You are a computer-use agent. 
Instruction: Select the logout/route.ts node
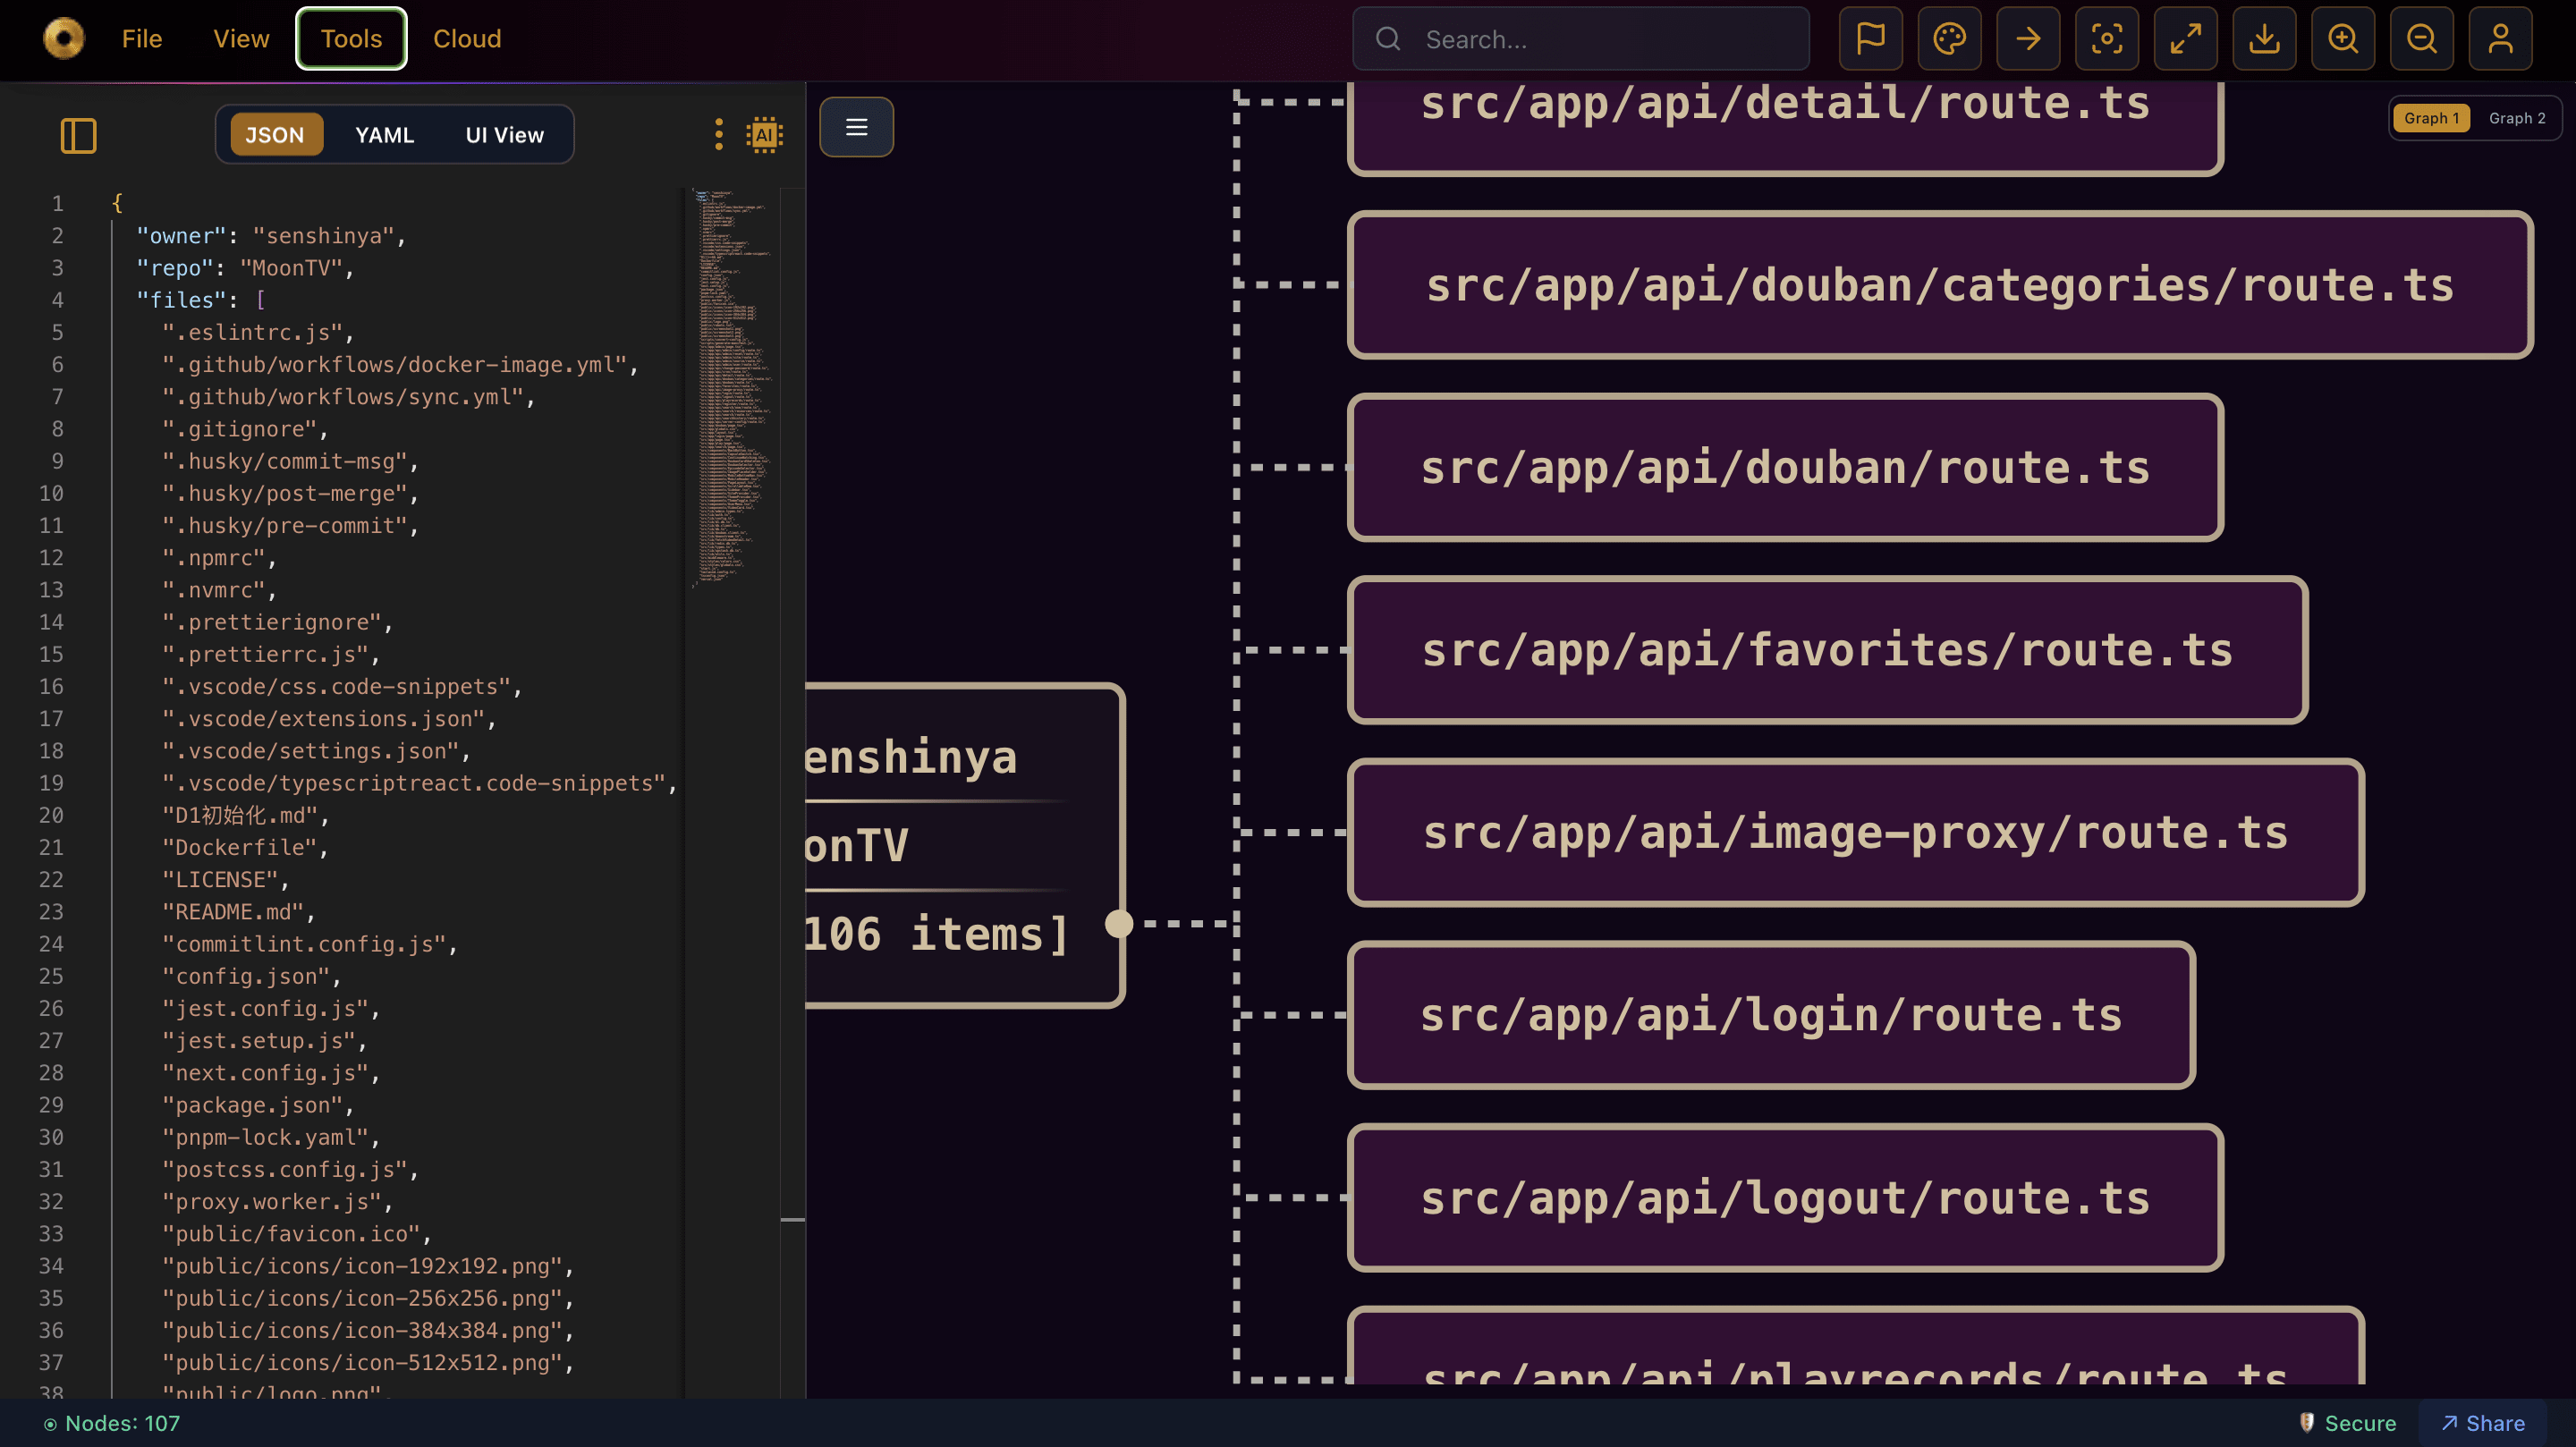[x=1785, y=1197]
